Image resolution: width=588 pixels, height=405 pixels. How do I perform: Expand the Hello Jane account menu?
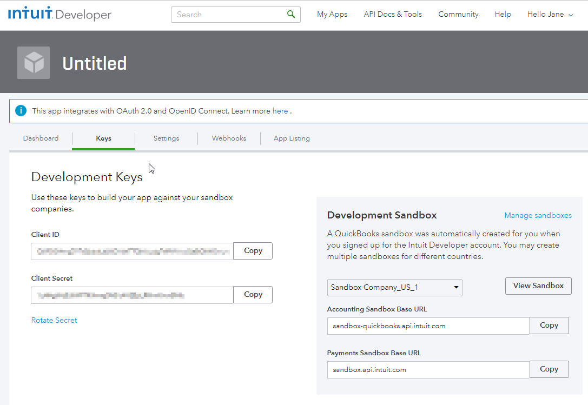coord(550,15)
